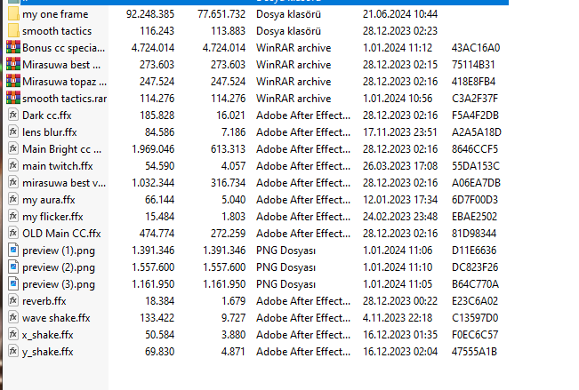
Task: Select file name 'x_shake.ffx'
Action: pyautogui.click(x=48, y=335)
